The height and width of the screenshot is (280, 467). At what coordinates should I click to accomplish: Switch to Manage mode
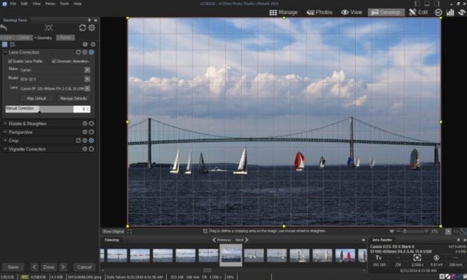coord(284,12)
